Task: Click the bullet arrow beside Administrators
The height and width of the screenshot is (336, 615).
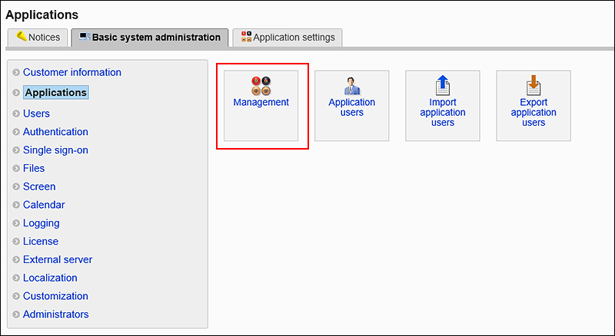Action: [16, 315]
